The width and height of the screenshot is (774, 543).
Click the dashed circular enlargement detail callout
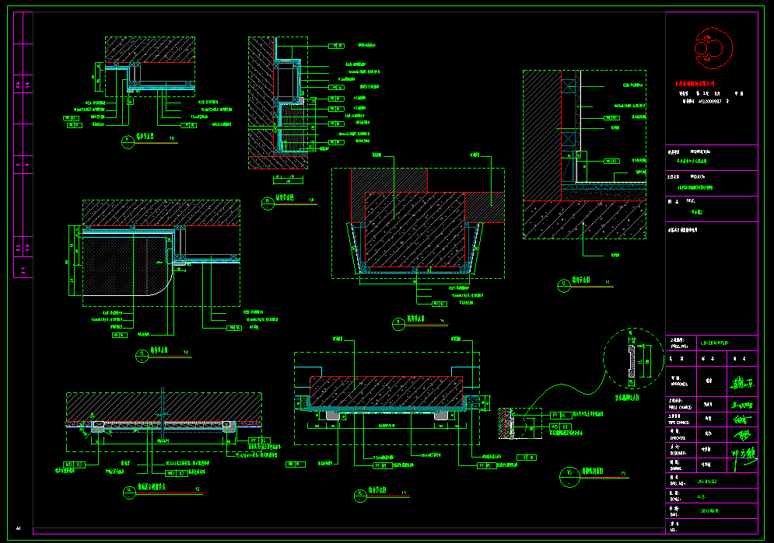click(630, 357)
